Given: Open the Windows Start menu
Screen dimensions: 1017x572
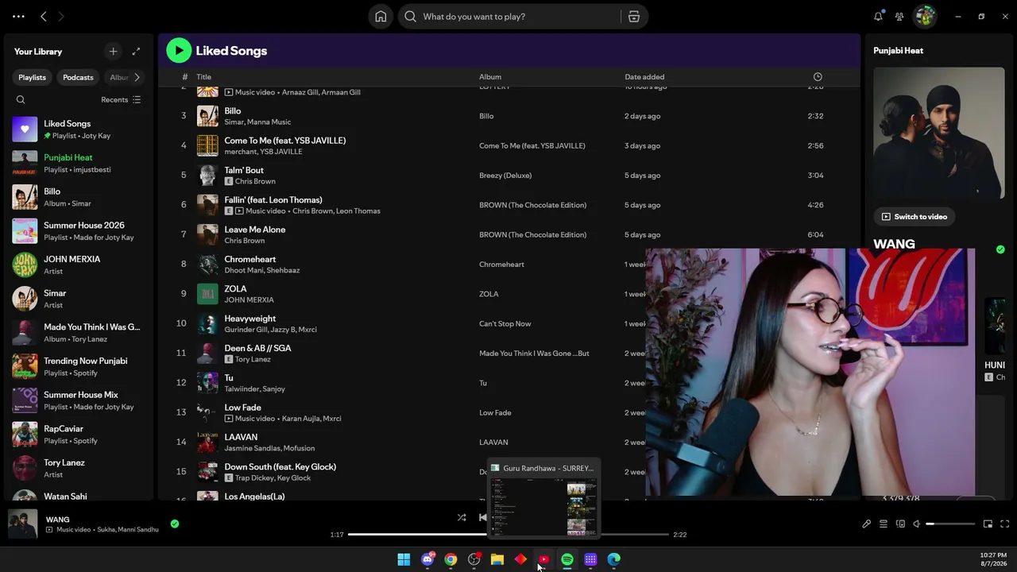Looking at the screenshot, I should [404, 560].
